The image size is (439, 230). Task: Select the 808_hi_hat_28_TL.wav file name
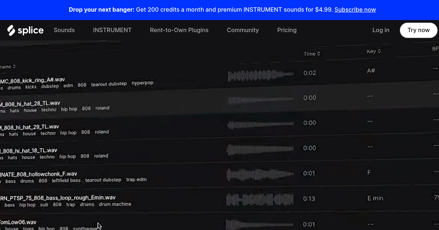coord(30,103)
